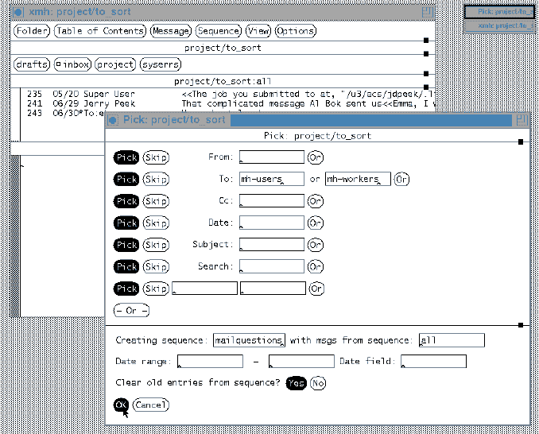Click the Subject text field
Screen dimensions: 539x434
tap(271, 245)
